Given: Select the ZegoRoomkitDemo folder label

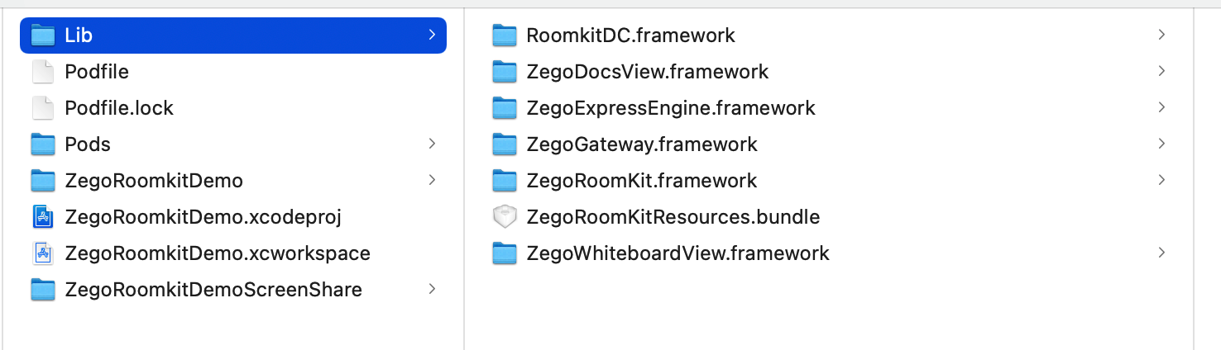Looking at the screenshot, I should [154, 181].
